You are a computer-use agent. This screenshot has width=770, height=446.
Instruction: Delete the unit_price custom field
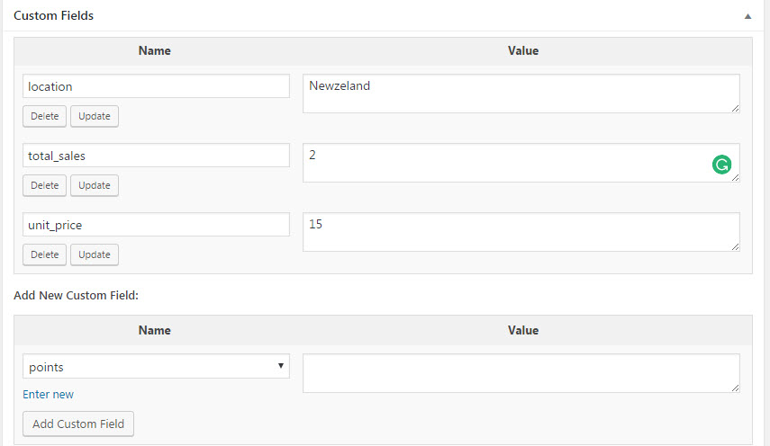pyautogui.click(x=45, y=254)
